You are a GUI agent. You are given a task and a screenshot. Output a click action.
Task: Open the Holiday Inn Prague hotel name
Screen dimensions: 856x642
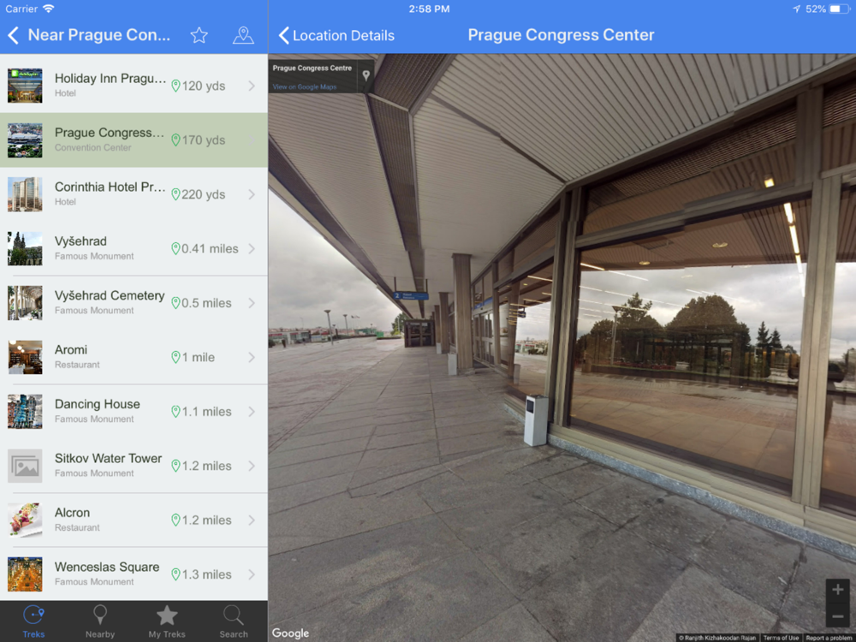(110, 79)
